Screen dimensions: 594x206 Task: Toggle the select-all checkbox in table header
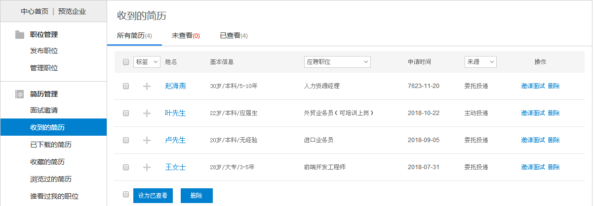point(126,62)
